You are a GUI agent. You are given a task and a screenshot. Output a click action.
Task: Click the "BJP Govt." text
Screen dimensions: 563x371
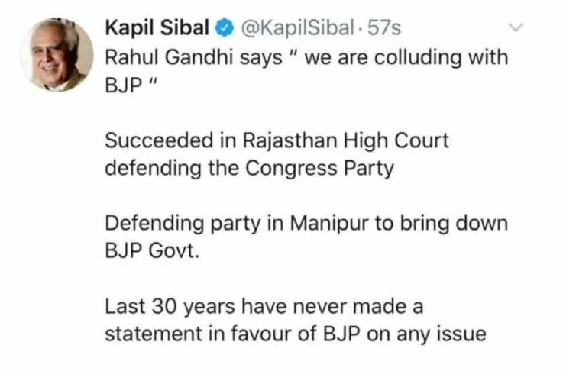tap(150, 251)
